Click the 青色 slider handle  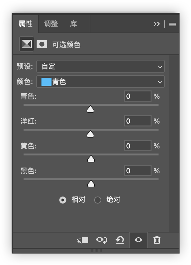pos(90,109)
